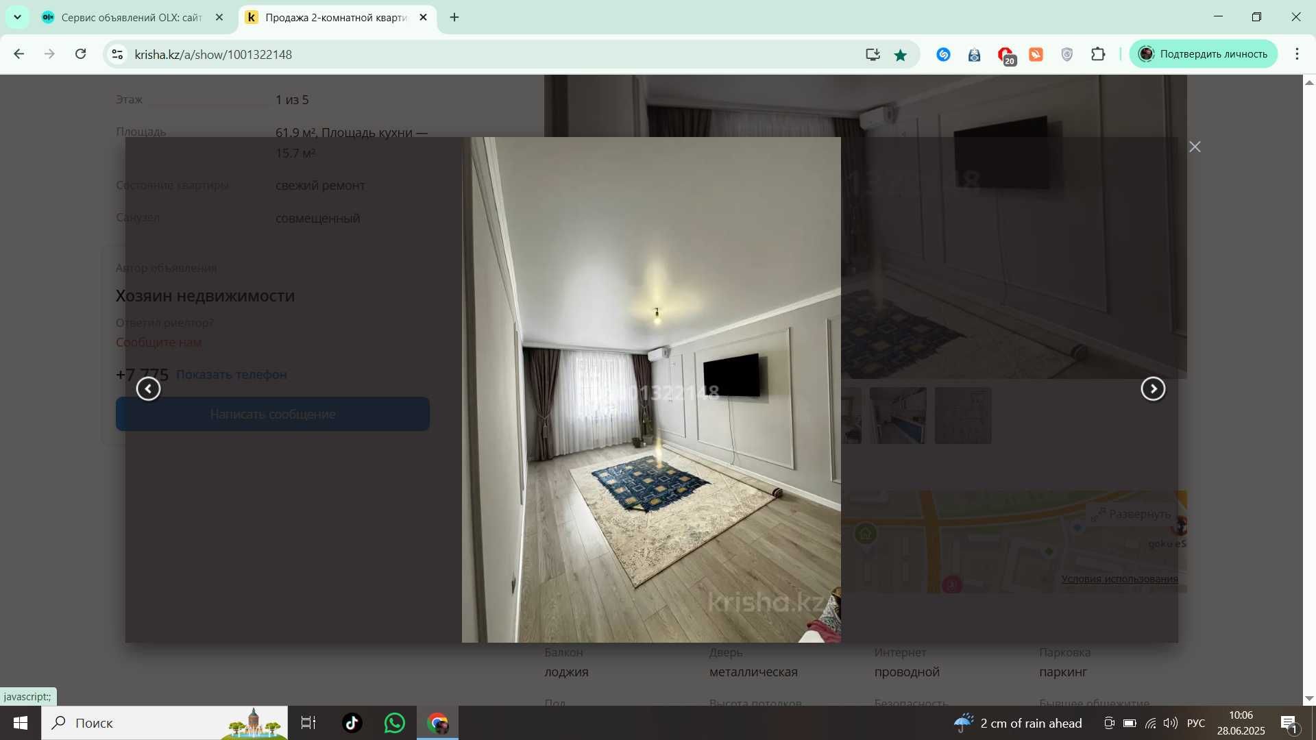Switch РУС input language
Screen dimensions: 1316x740
coord(1196,723)
